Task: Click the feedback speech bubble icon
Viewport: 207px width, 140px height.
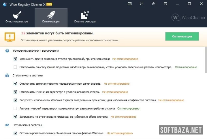Action: [x=142, y=4]
